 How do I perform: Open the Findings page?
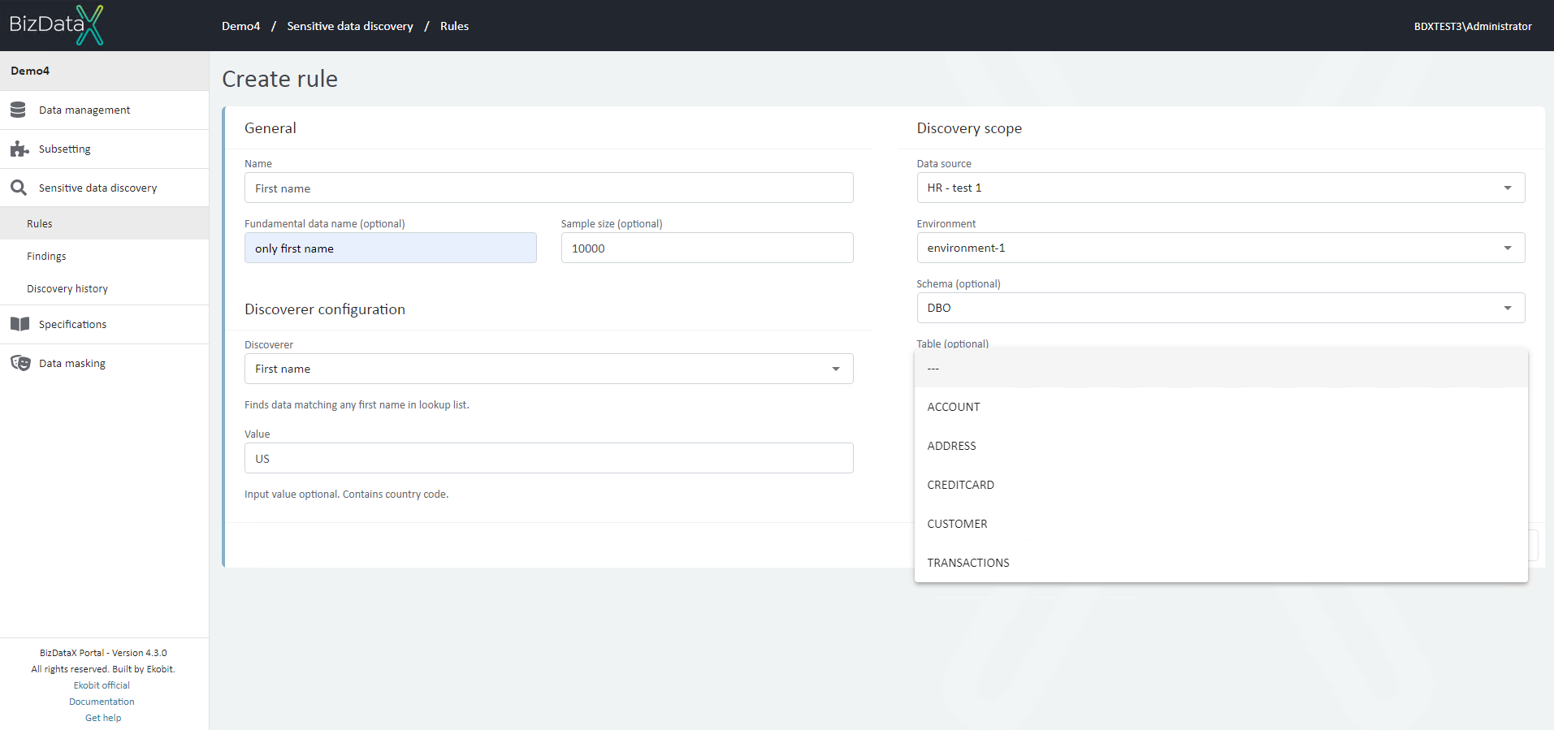coord(104,256)
